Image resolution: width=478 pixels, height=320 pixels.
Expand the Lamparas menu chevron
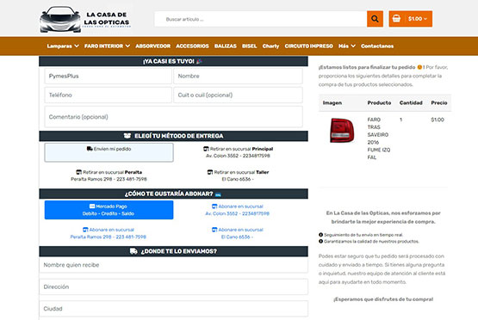(77, 46)
